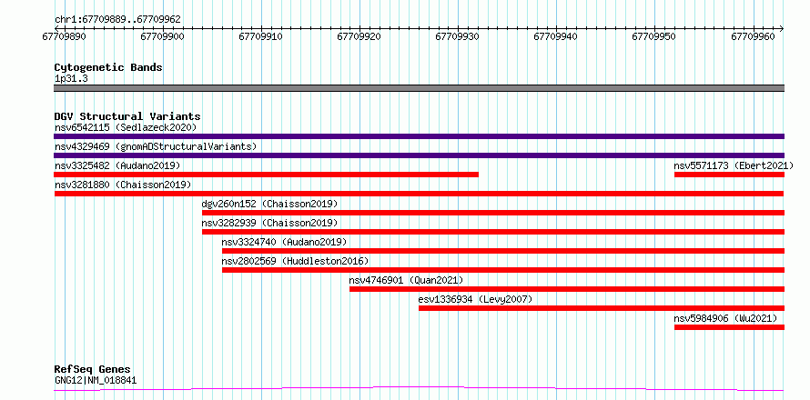810x400 pixels.
Task: Click the magenta GNG12 gene line
Action: [419, 388]
